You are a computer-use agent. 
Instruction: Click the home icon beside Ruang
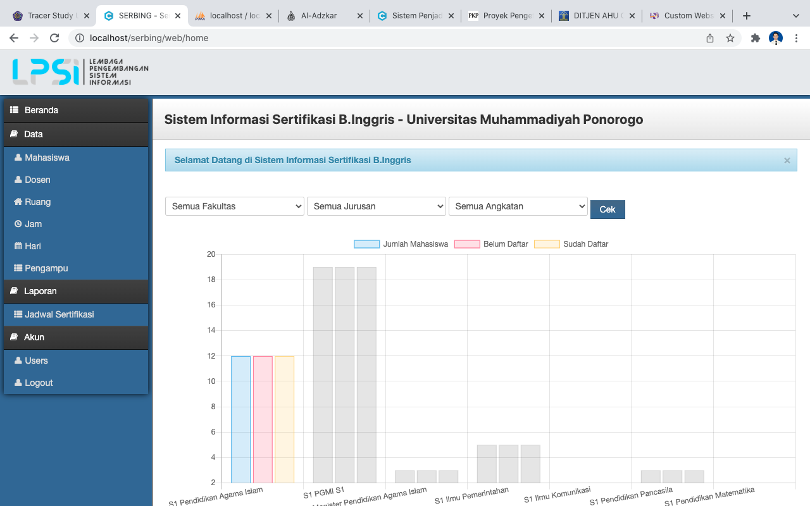tap(18, 202)
